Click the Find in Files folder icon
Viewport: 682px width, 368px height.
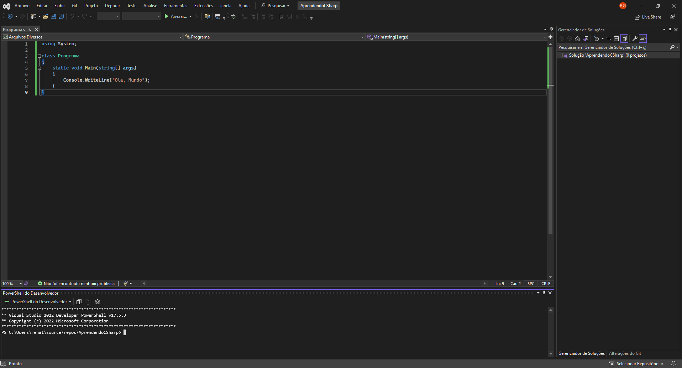(x=207, y=16)
